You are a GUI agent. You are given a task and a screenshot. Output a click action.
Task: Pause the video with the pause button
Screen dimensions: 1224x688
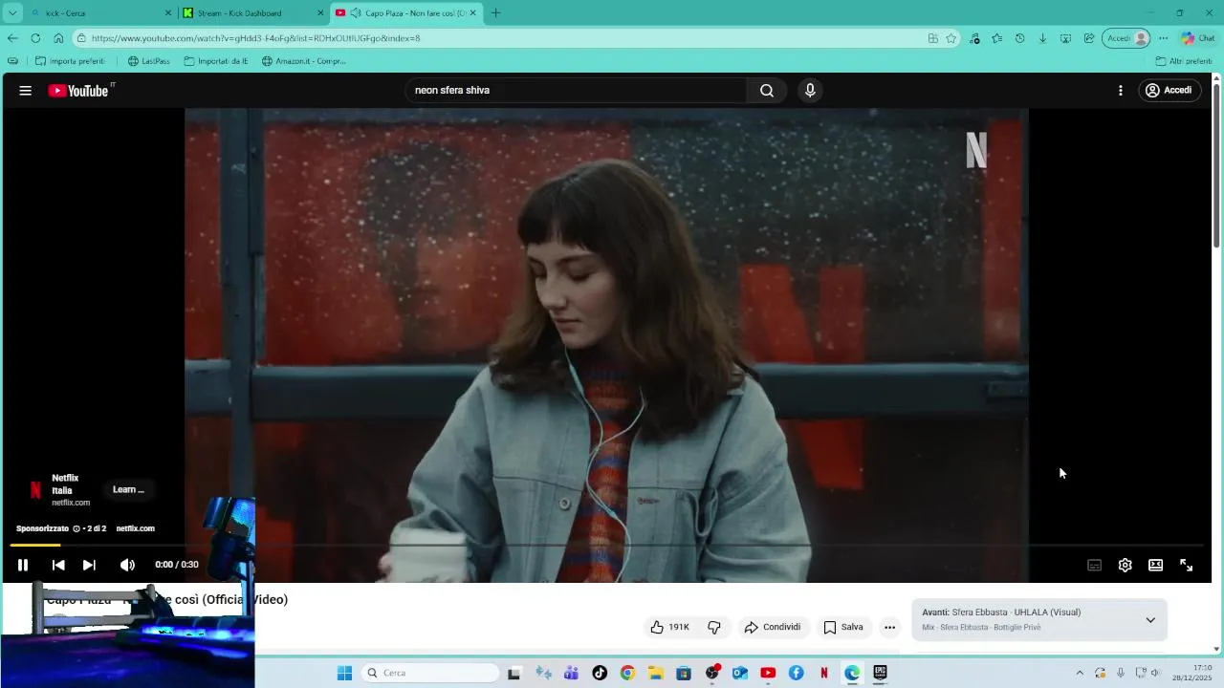point(23,565)
